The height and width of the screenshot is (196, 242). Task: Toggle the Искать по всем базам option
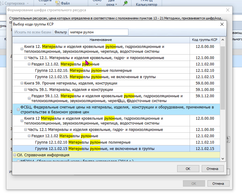click(x=33, y=32)
